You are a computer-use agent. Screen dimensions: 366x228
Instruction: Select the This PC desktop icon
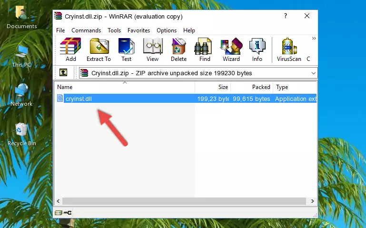click(21, 56)
